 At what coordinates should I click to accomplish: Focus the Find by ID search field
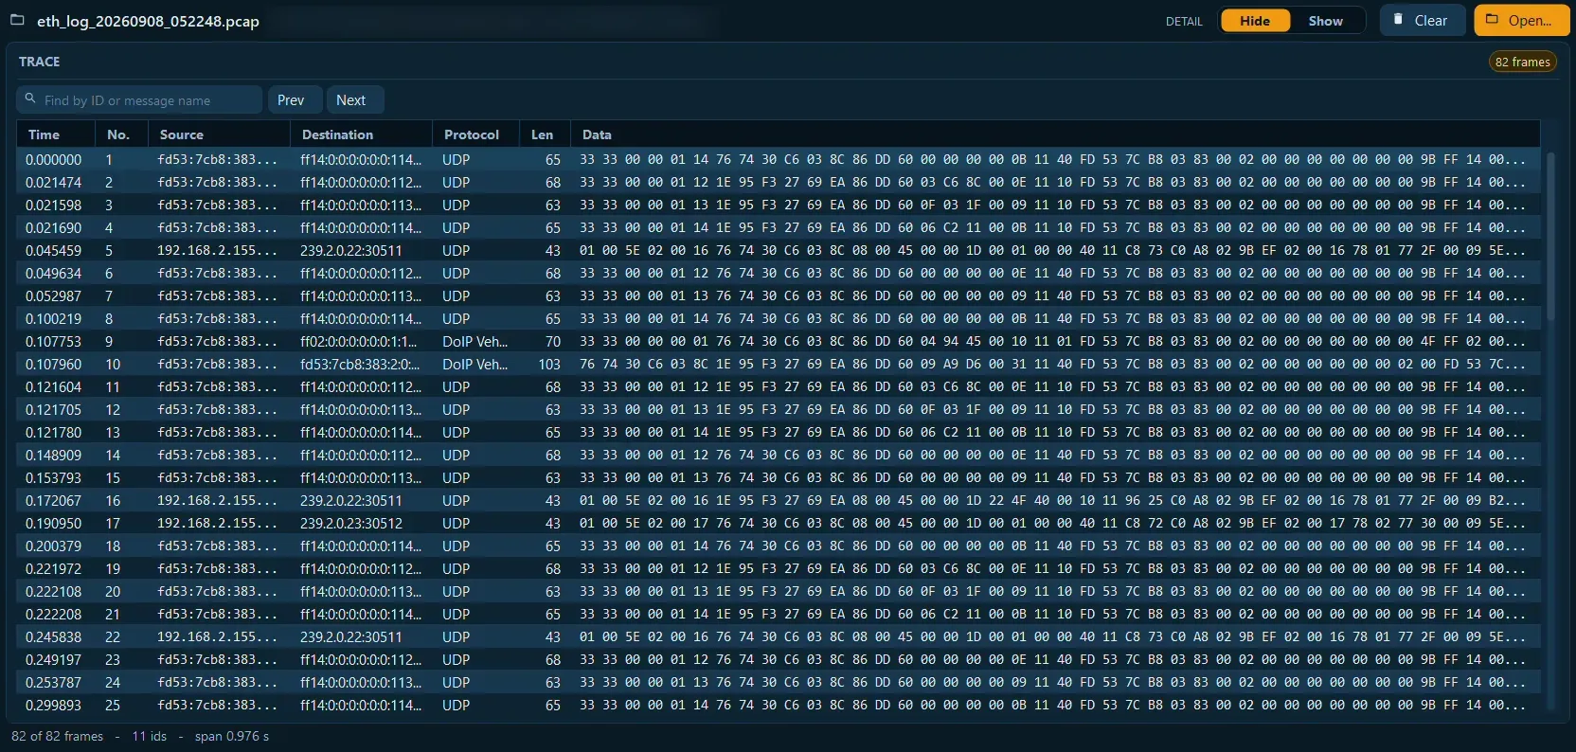139,99
